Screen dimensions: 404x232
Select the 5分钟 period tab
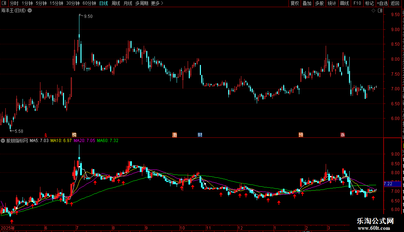(x=41, y=3)
